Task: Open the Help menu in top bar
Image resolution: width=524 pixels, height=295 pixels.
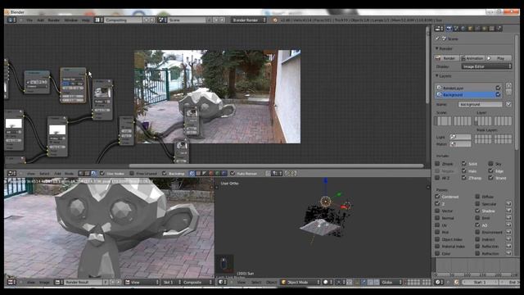Action: click(85, 20)
